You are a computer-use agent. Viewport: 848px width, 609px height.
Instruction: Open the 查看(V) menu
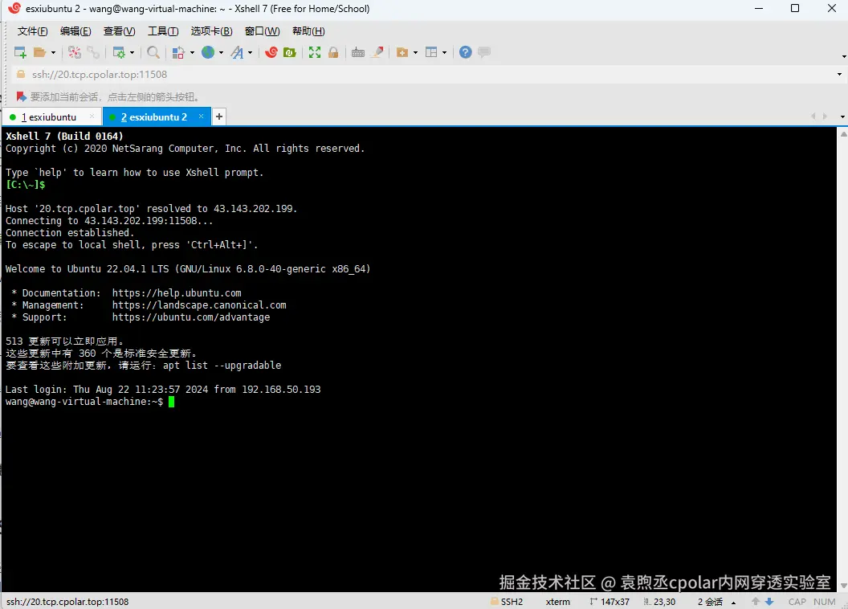pos(120,31)
